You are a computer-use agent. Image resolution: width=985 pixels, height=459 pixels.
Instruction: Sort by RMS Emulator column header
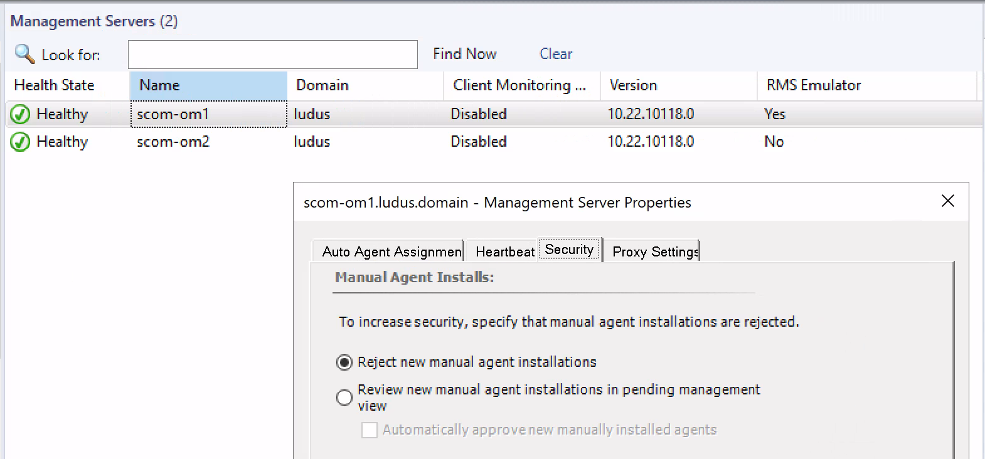point(866,85)
